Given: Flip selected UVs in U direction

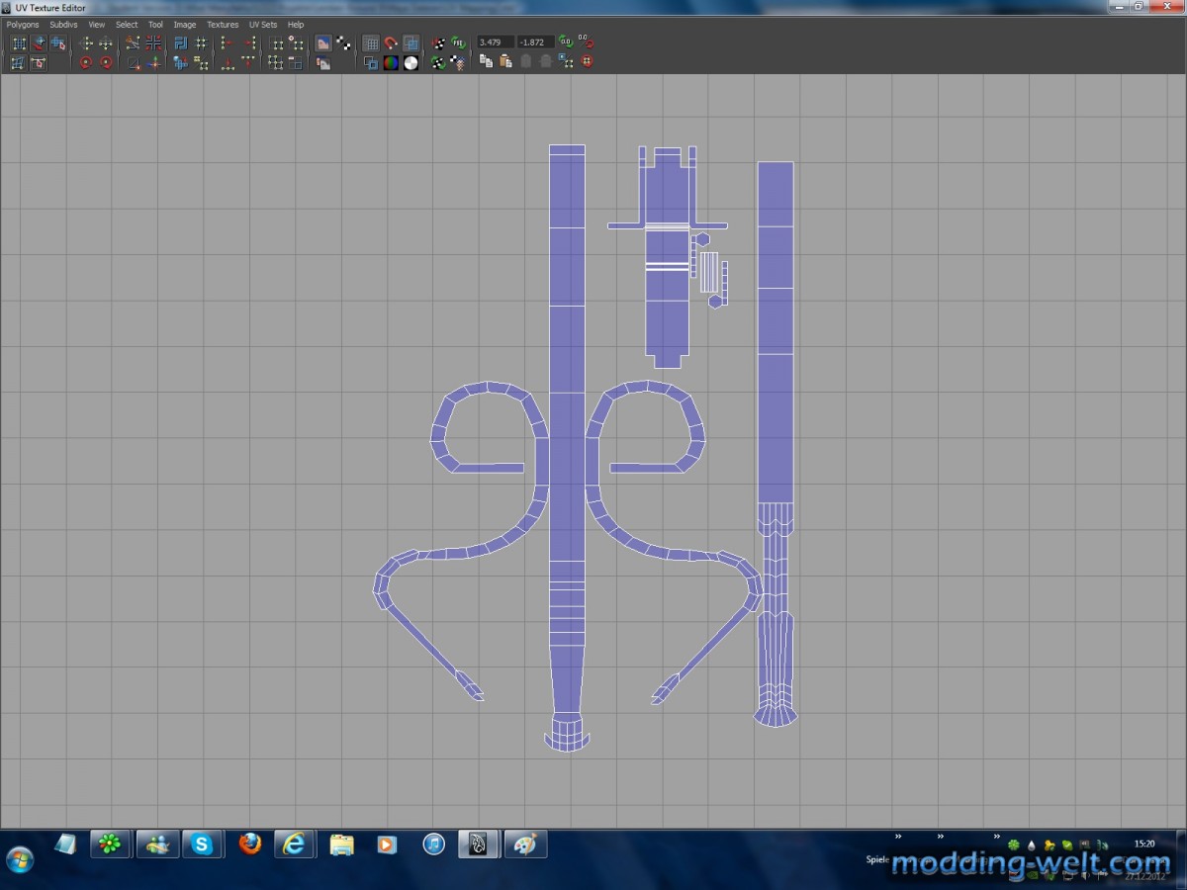Looking at the screenshot, I should click(86, 44).
